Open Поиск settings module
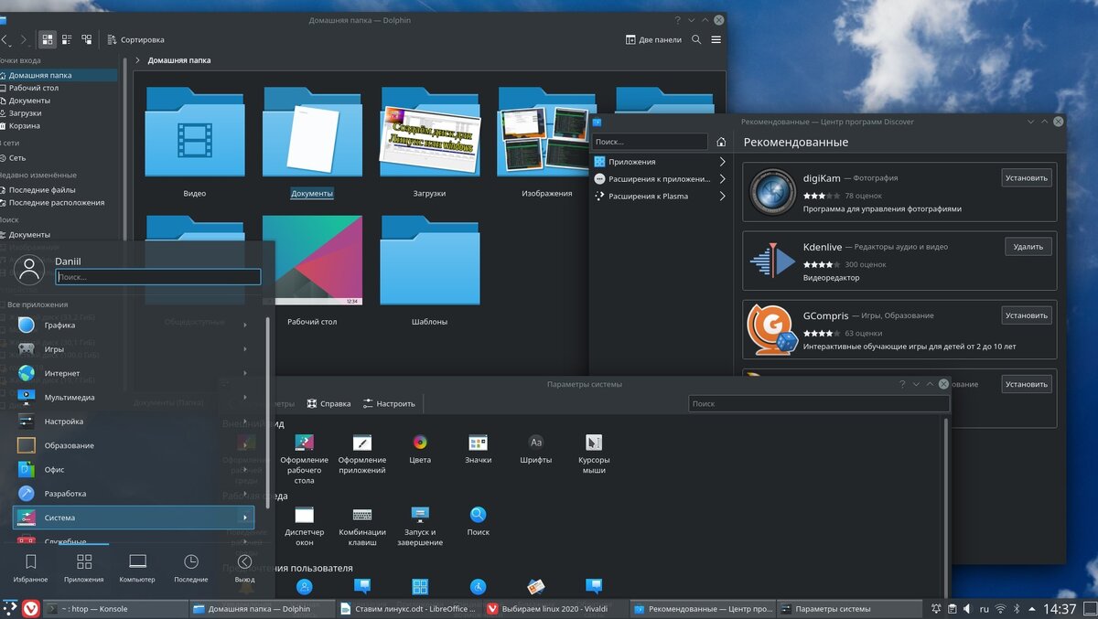Screen dimensions: 1098x619 click(x=478, y=520)
